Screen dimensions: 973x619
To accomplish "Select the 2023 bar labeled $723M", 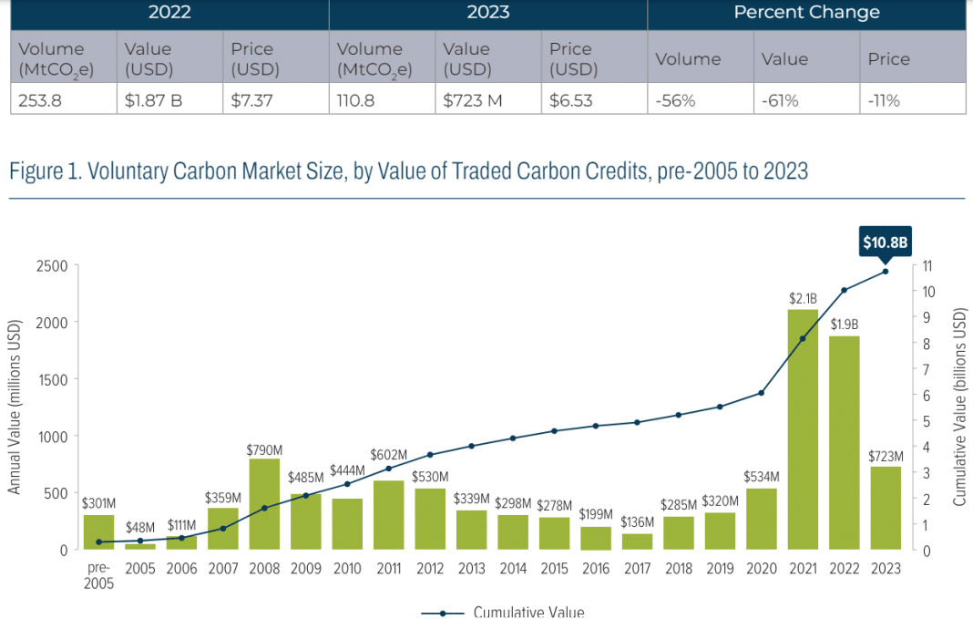I will click(x=886, y=508).
